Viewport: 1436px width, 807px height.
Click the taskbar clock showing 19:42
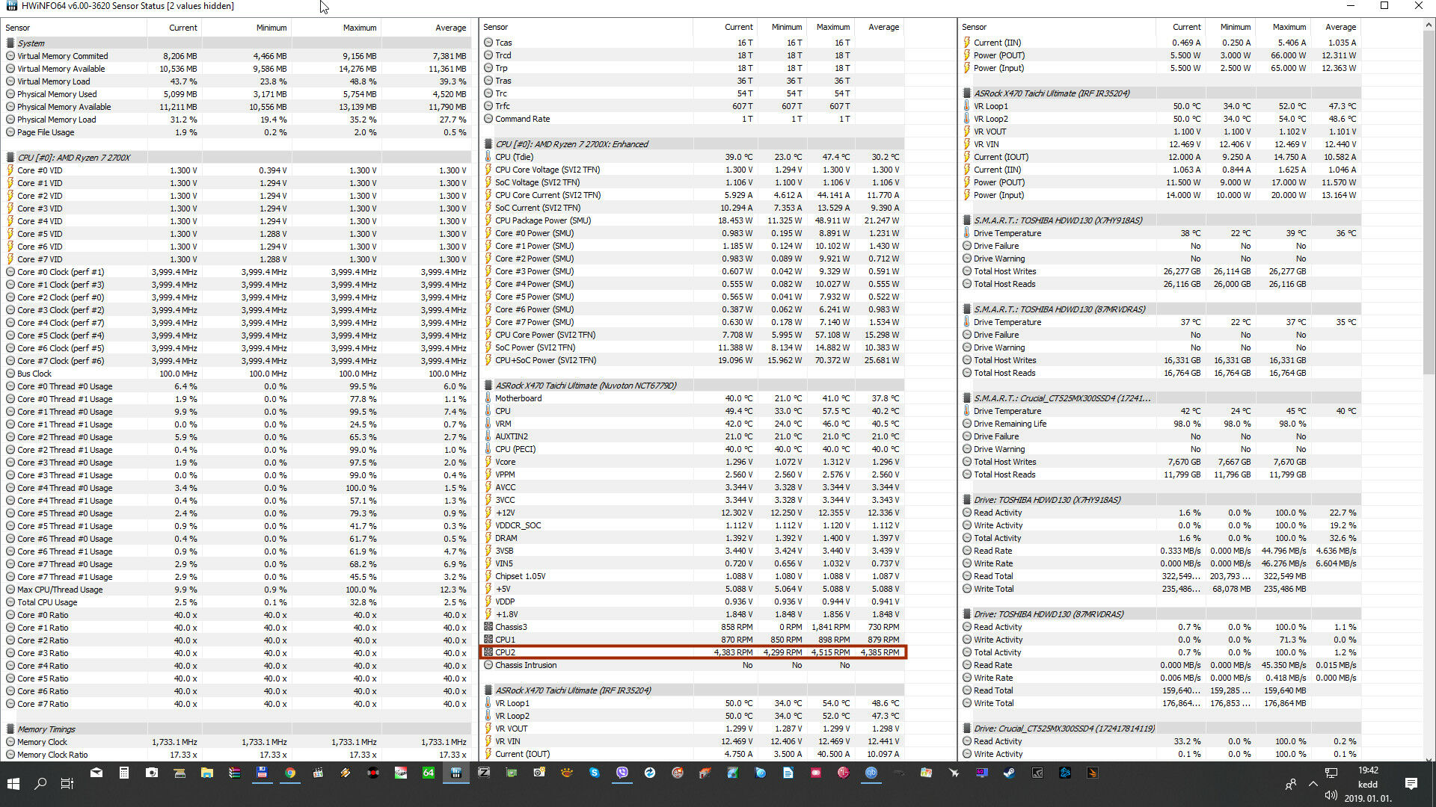click(1368, 784)
